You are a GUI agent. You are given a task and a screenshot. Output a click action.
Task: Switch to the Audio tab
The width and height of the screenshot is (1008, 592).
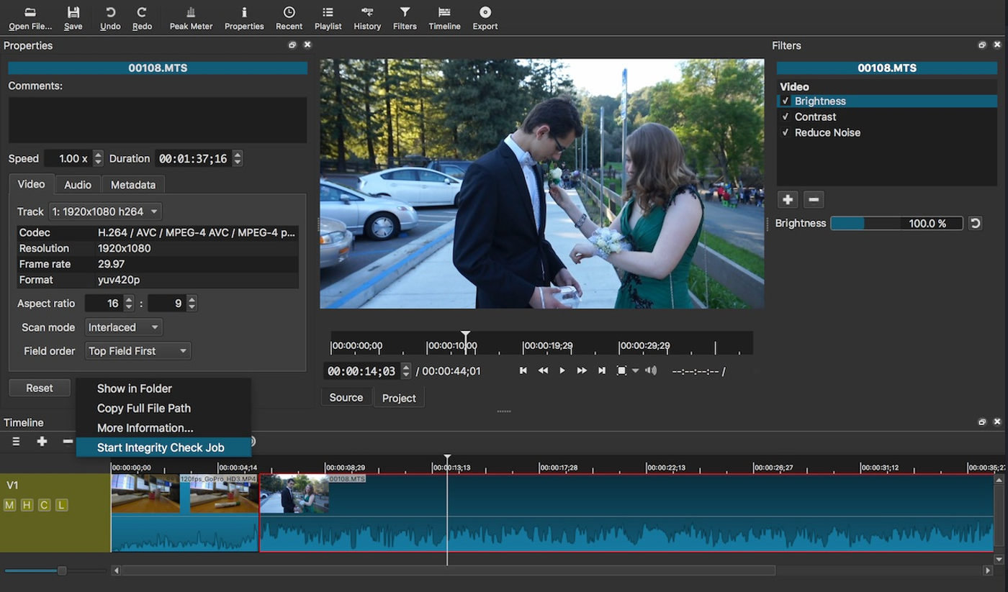click(77, 184)
